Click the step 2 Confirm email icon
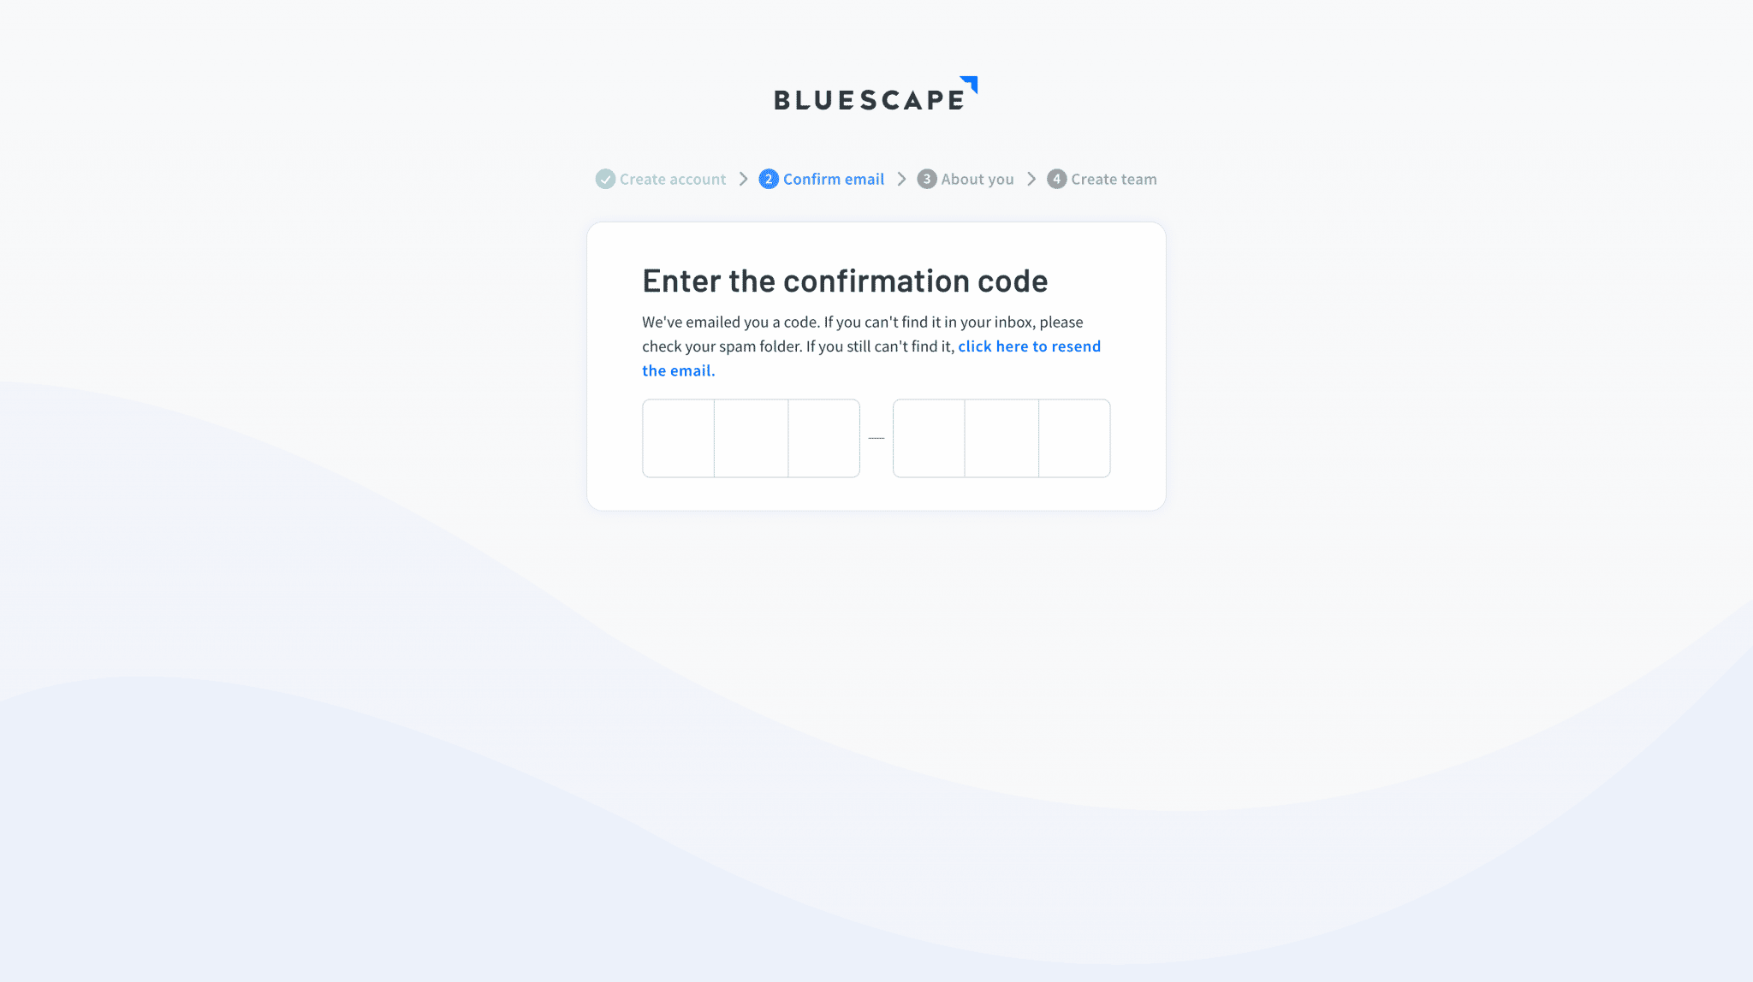This screenshot has width=1753, height=982. tap(768, 178)
